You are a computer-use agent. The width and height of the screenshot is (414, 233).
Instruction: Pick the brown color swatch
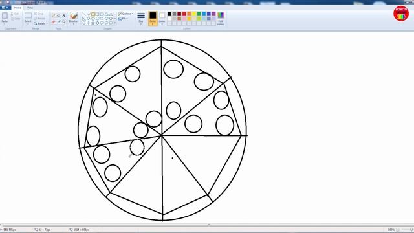tap(179, 19)
